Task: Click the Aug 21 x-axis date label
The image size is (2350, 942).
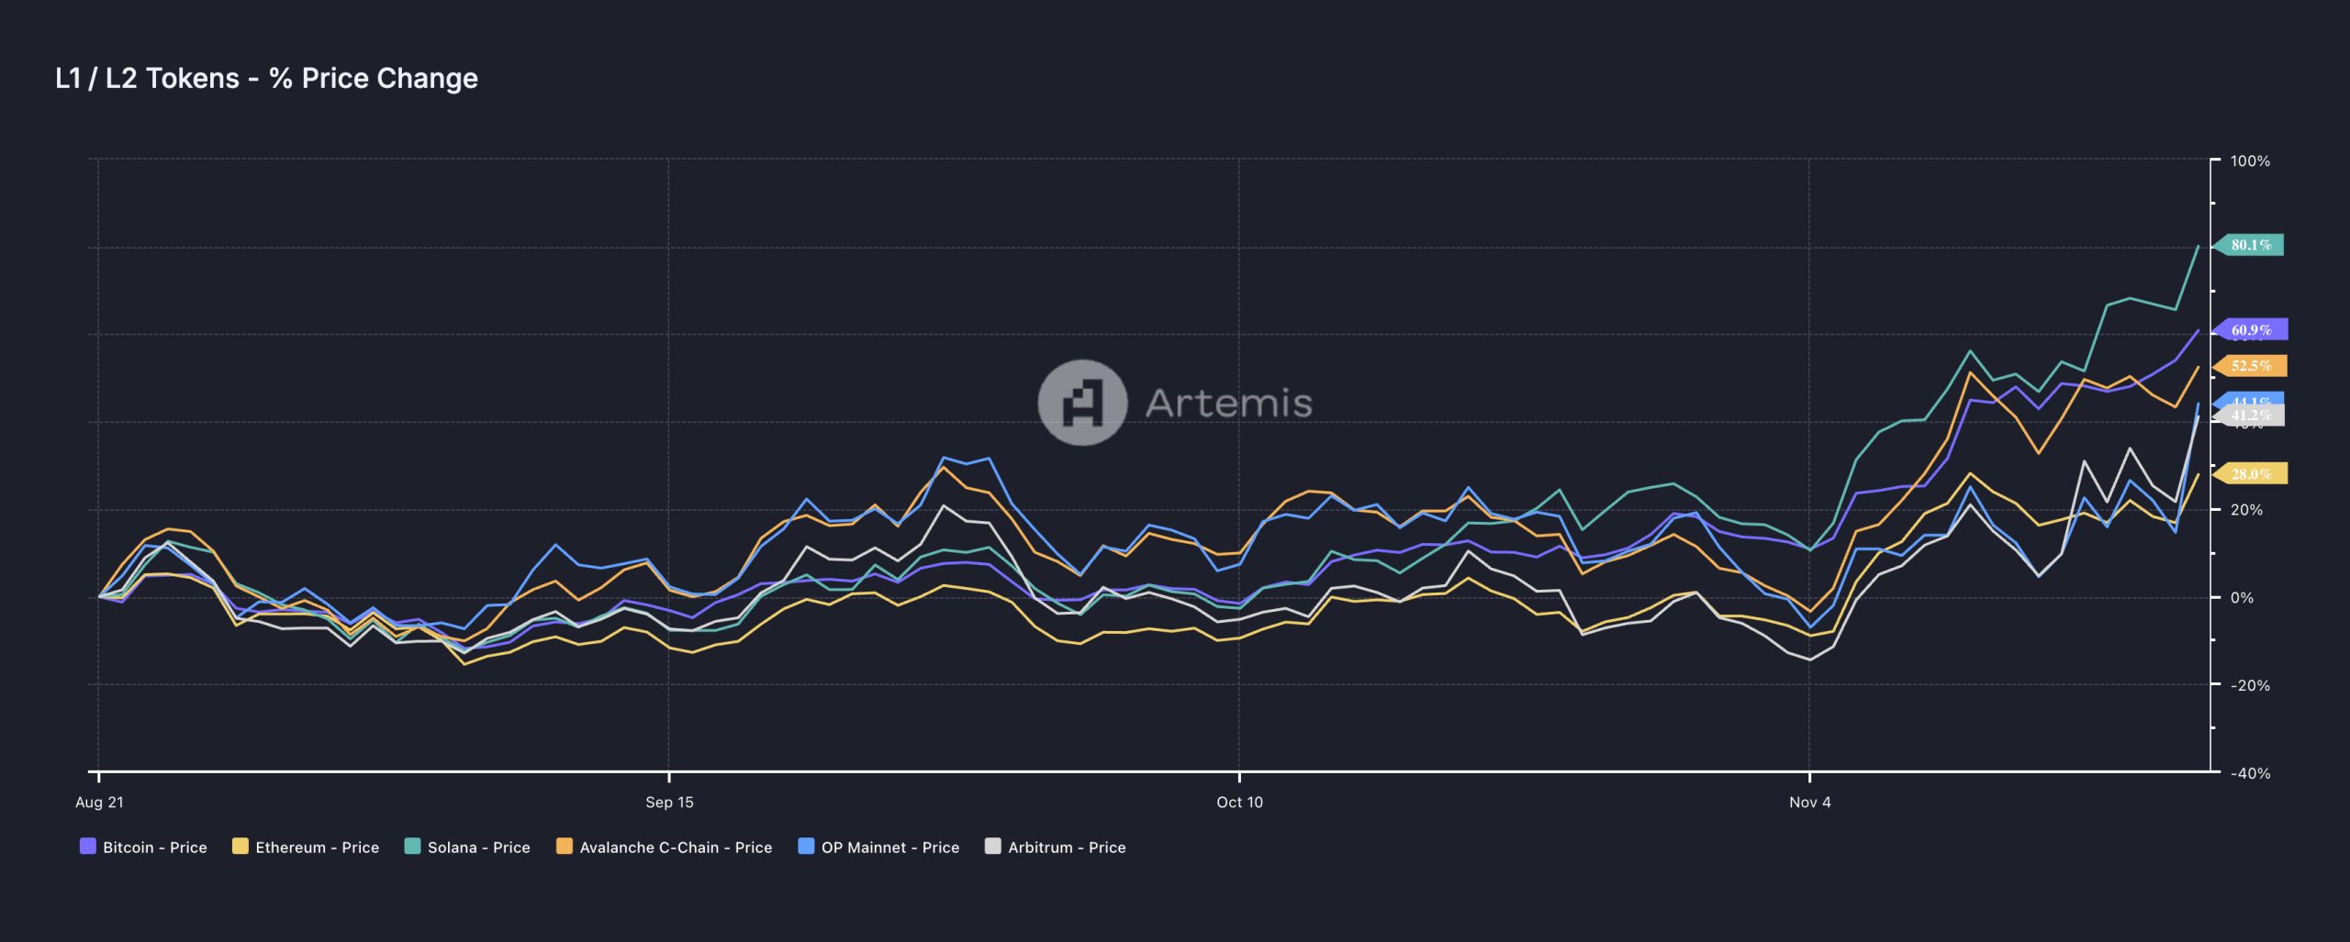Action: pos(99,803)
